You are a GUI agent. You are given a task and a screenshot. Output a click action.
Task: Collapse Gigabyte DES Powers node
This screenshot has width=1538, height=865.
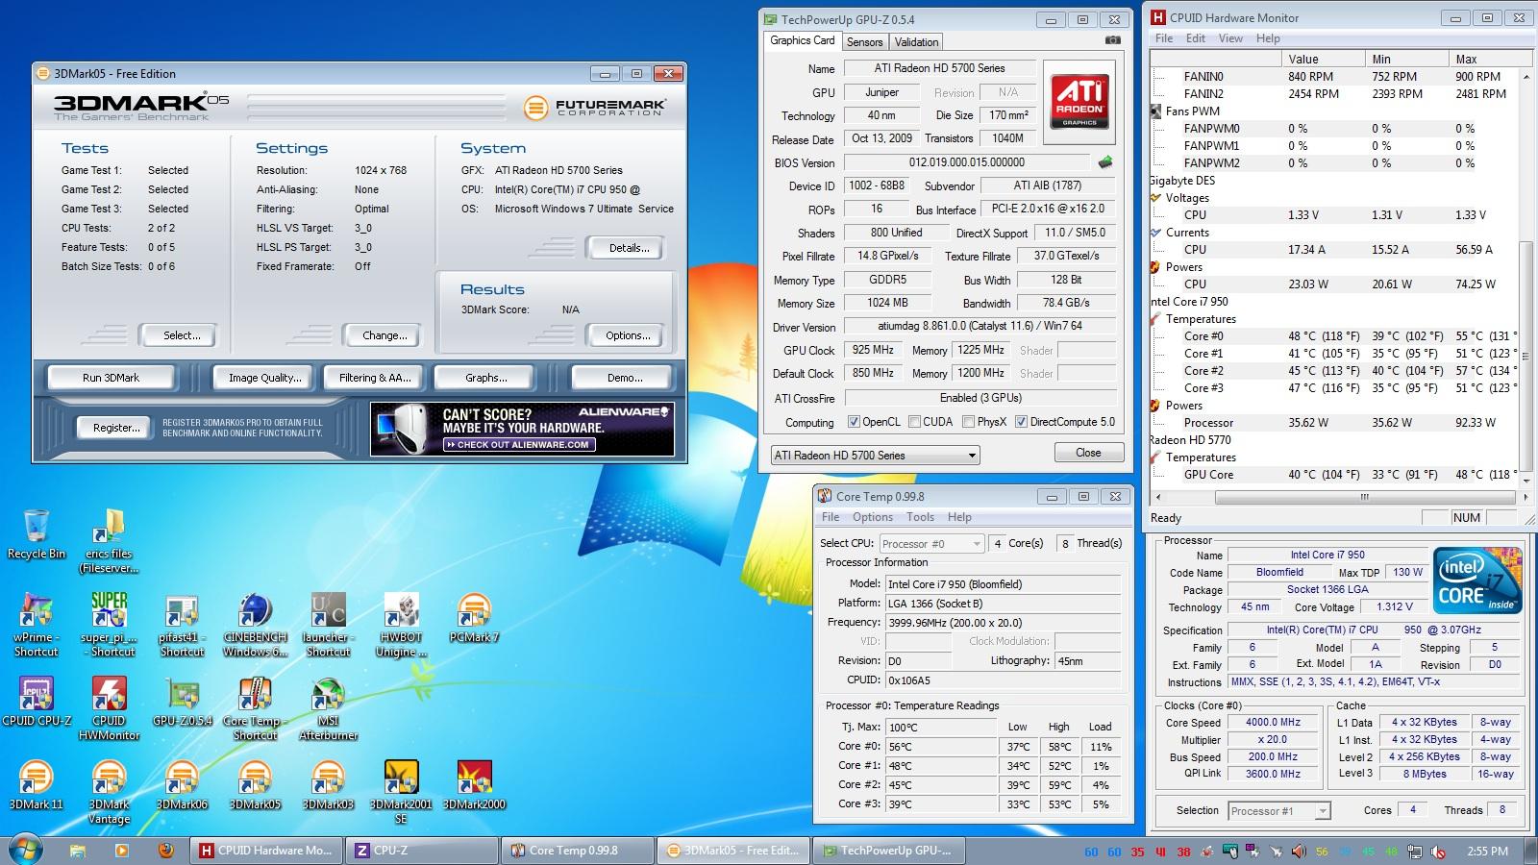coord(1155,267)
